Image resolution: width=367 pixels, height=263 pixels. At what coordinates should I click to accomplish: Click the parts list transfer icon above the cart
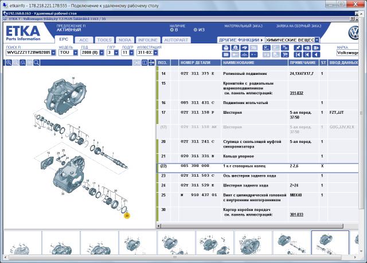[x=285, y=48]
